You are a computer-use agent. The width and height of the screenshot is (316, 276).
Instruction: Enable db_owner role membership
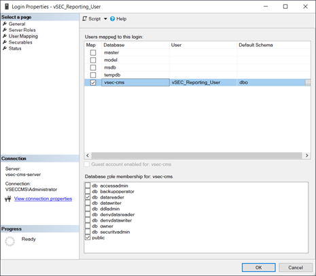coord(88,226)
